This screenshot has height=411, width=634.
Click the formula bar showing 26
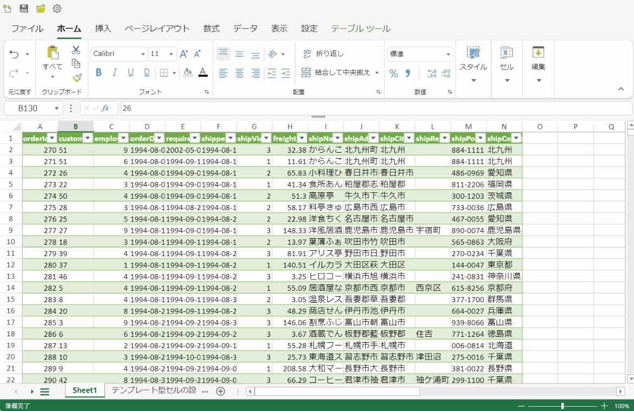[x=376, y=108]
